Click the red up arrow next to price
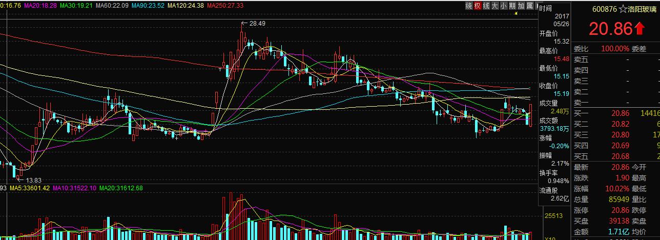The image size is (660, 240). pyautogui.click(x=640, y=29)
